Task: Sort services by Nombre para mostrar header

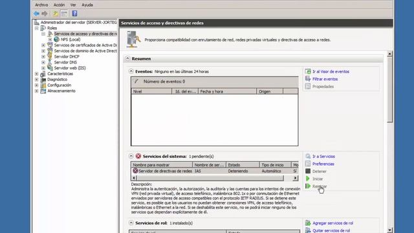Action: [162, 165]
